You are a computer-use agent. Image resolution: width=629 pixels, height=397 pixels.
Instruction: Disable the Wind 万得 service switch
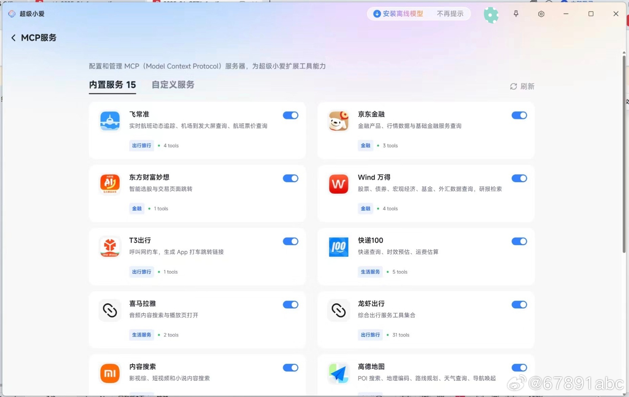[x=519, y=178]
